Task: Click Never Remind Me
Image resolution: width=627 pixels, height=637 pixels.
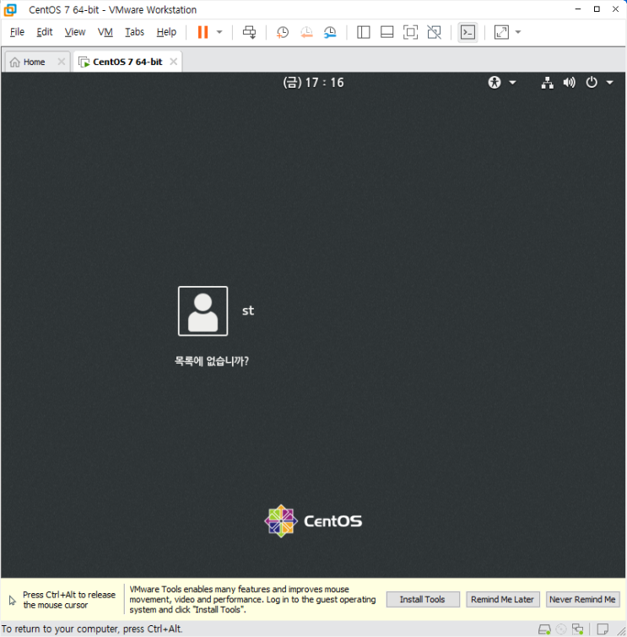Action: pyautogui.click(x=582, y=599)
